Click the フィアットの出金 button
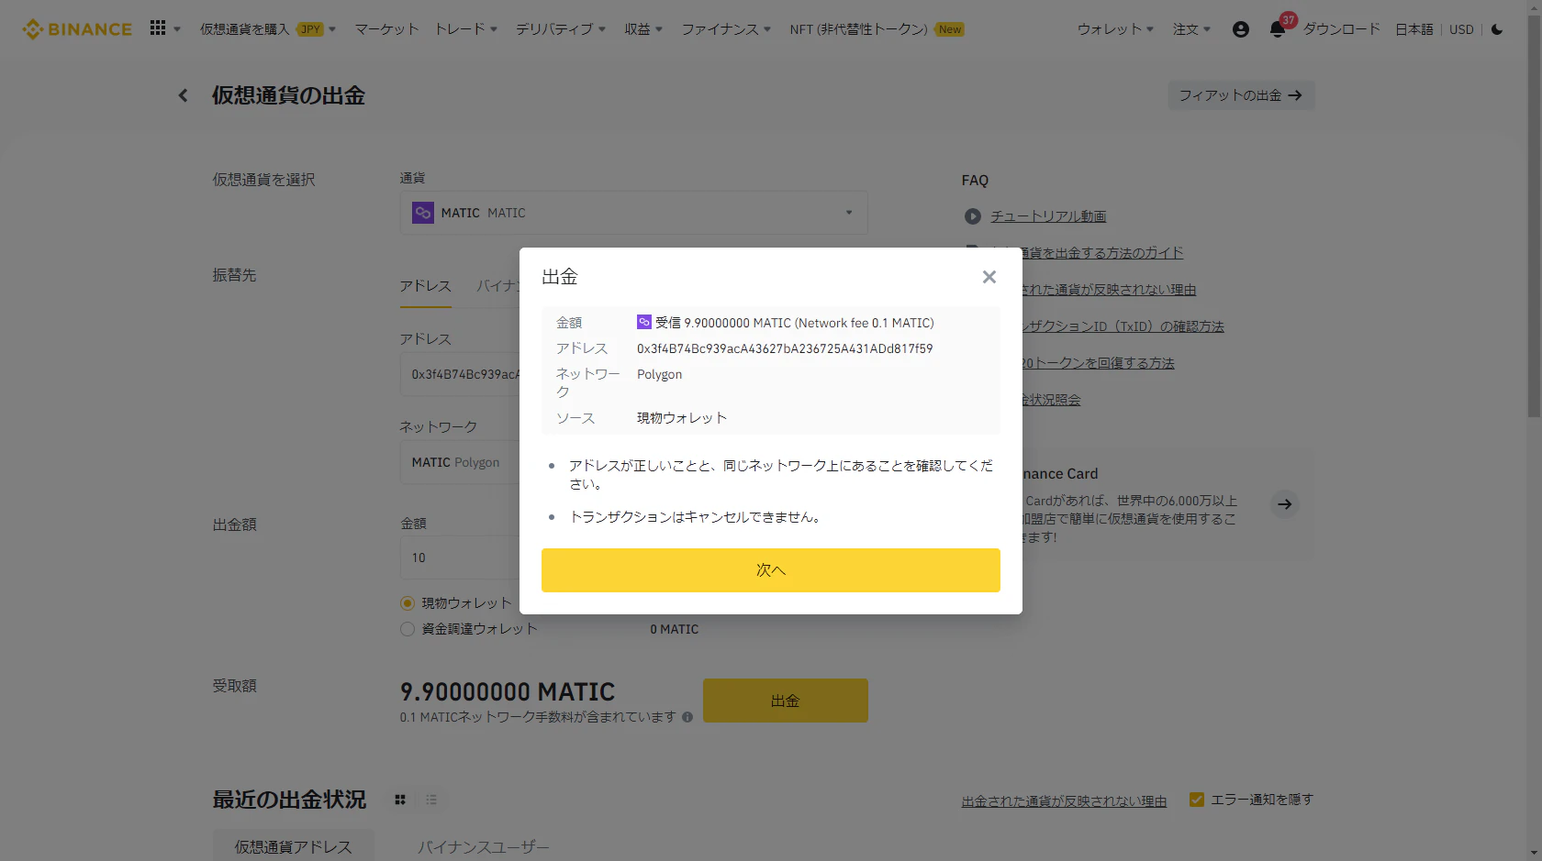The width and height of the screenshot is (1542, 861). coord(1241,95)
